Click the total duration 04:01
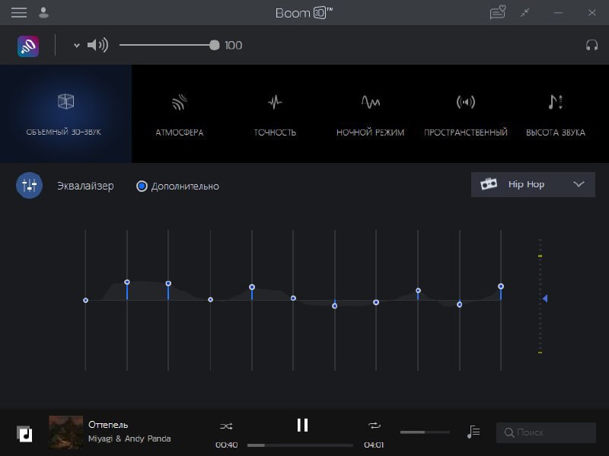Screen dimensions: 609x456 [x=374, y=445]
